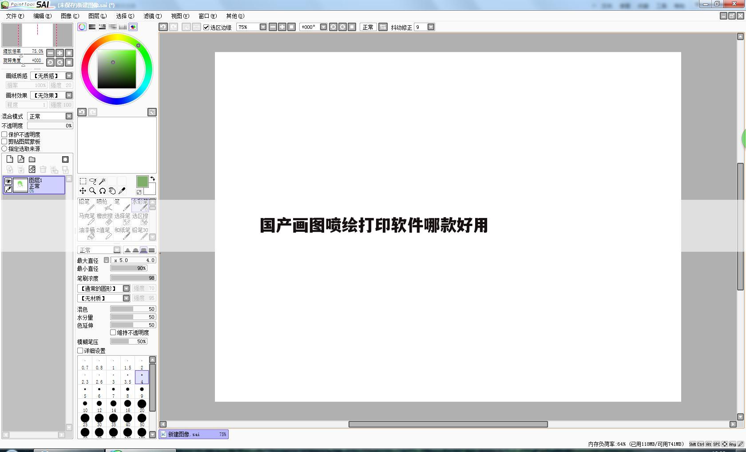Choose the 马克笔 marker brush
The width and height of the screenshot is (746, 452).
(87, 219)
